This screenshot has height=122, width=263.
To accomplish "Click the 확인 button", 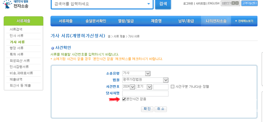I will tap(147, 109).
